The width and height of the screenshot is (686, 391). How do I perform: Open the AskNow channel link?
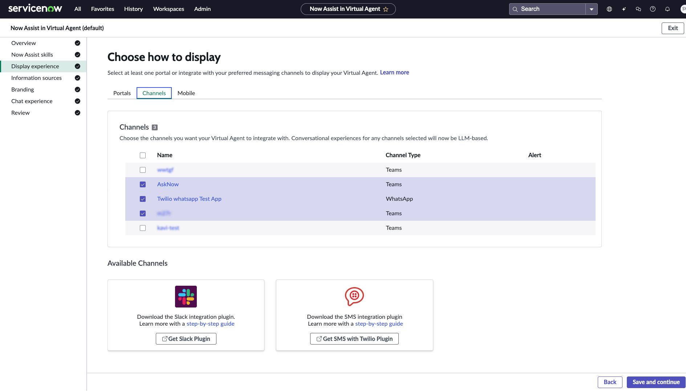(168, 184)
